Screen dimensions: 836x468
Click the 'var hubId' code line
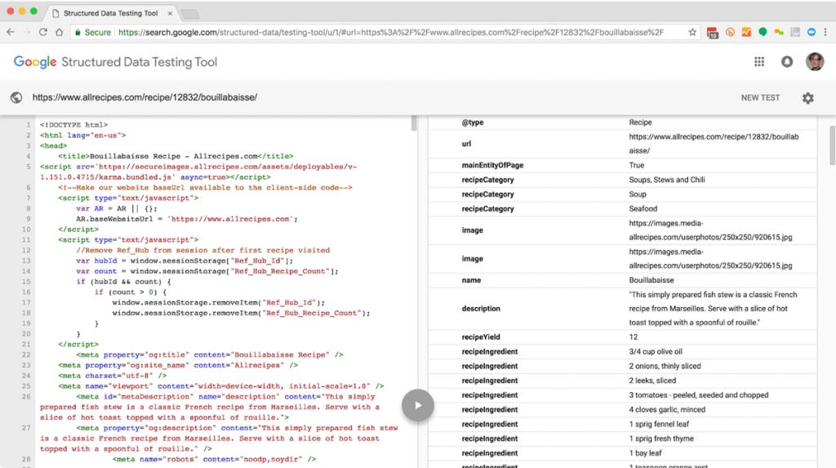[185, 261]
